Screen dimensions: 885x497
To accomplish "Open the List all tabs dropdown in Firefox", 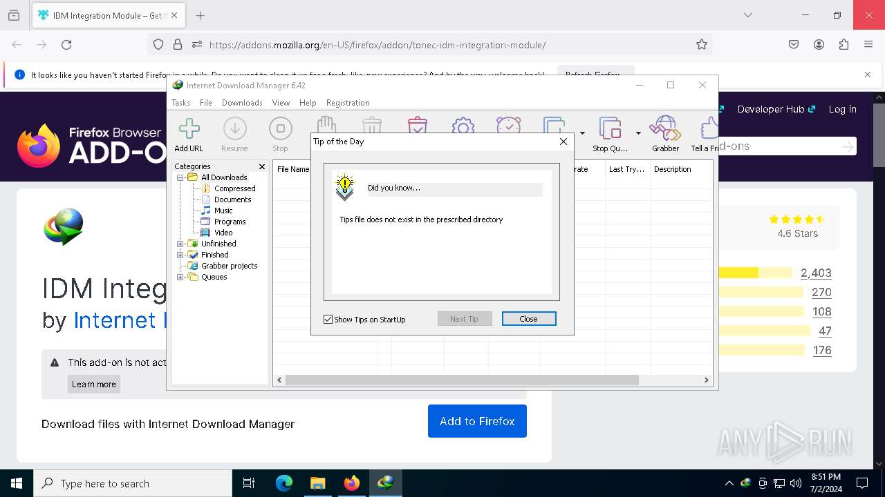I will [747, 15].
